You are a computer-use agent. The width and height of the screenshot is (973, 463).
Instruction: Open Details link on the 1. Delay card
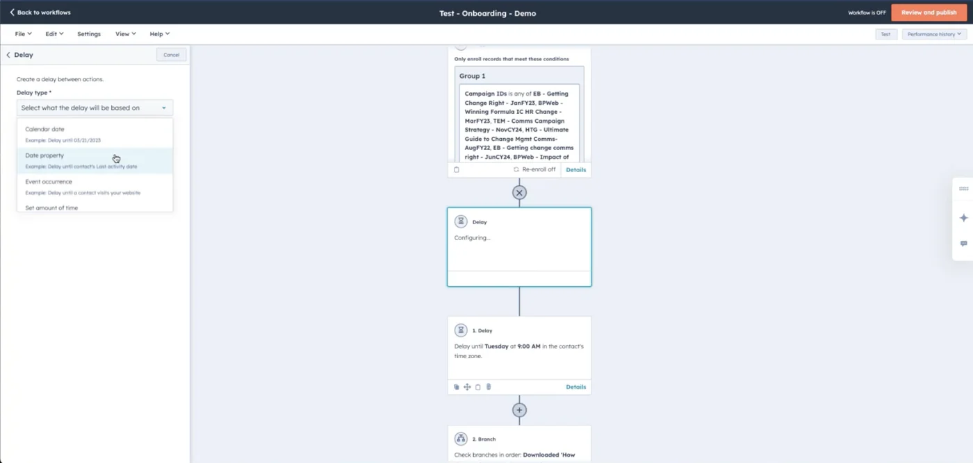(x=575, y=387)
